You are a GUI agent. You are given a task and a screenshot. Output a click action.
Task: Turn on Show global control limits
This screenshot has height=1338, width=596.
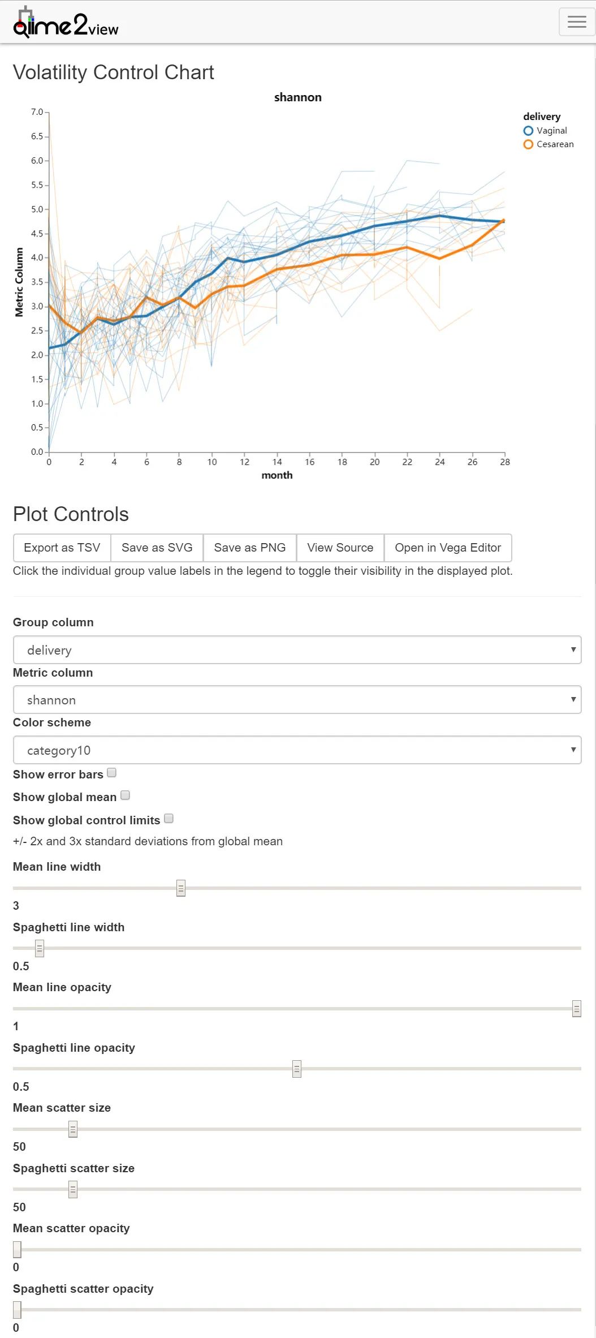(x=169, y=819)
